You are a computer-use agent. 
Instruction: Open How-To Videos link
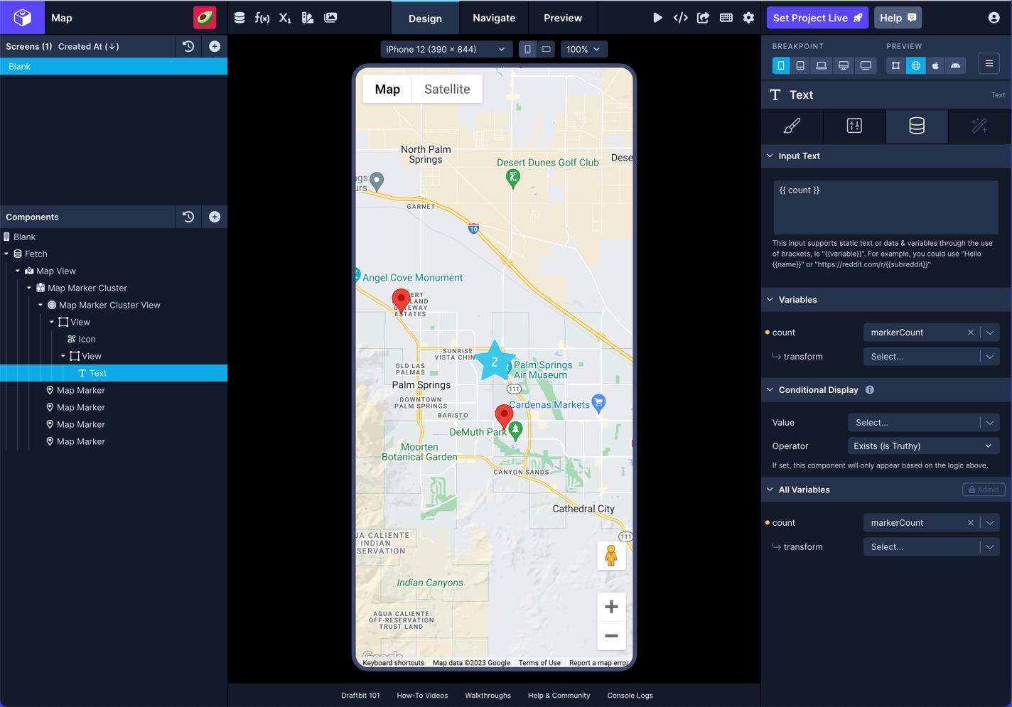point(422,696)
